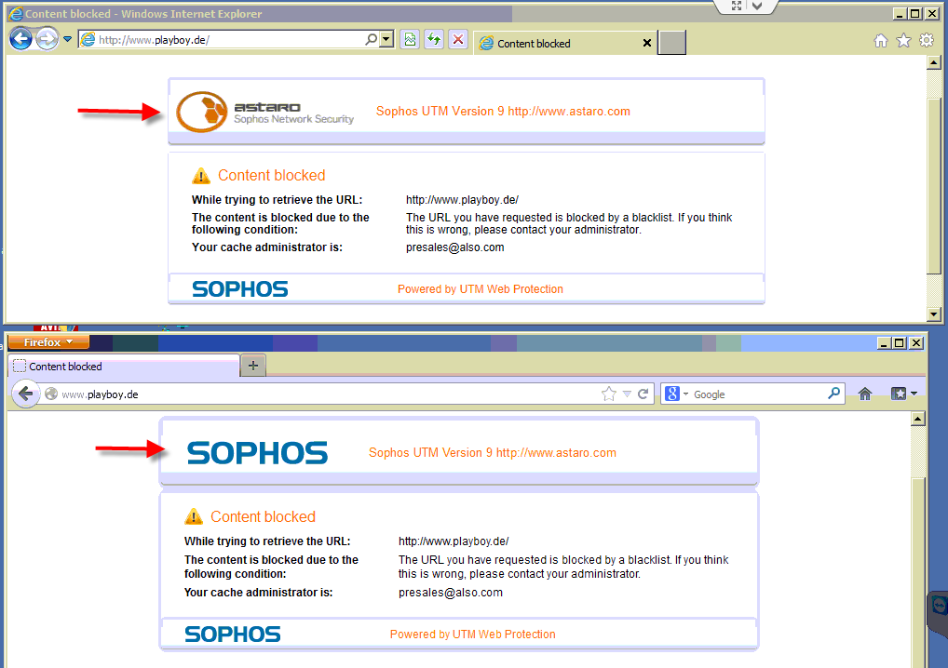The image size is (948, 668).
Task: Close the Content blocked tab in IE
Action: pyautogui.click(x=647, y=43)
